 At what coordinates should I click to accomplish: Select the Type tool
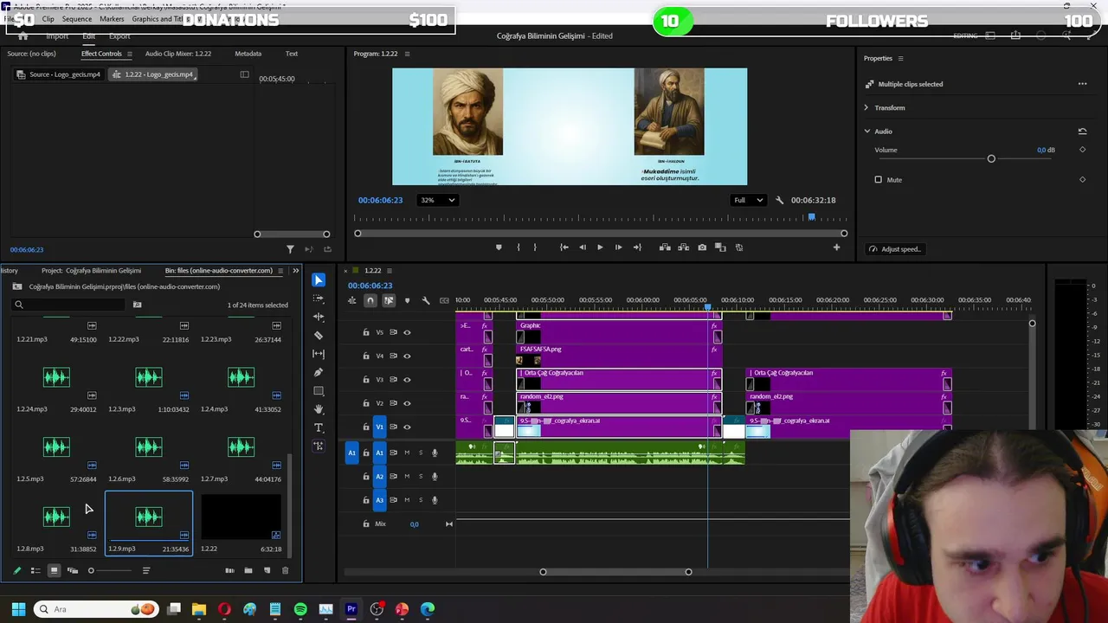[x=319, y=427]
